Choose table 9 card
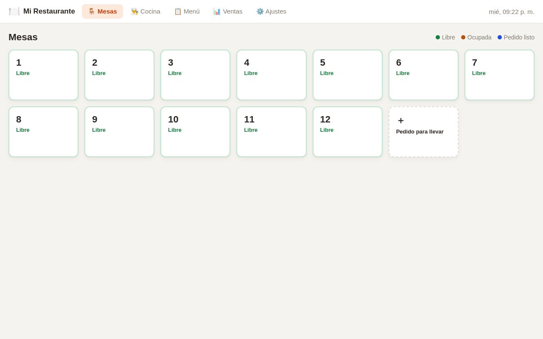543x339 pixels. pos(119,132)
